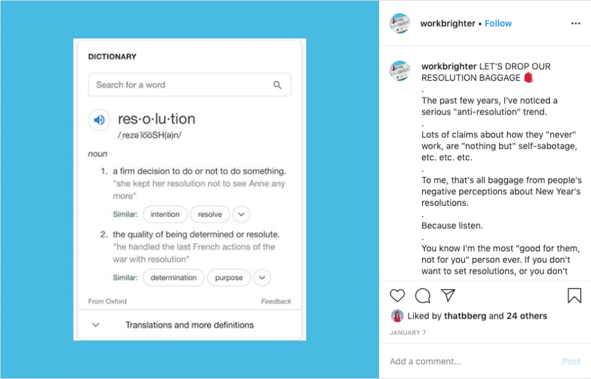Play pronunciation with the speaker icon
The image size is (591, 379).
point(99,120)
